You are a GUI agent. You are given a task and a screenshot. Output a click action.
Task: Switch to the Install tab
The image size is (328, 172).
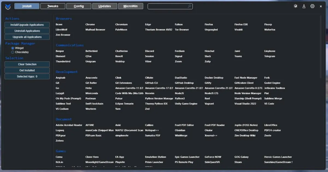coord(27,6)
